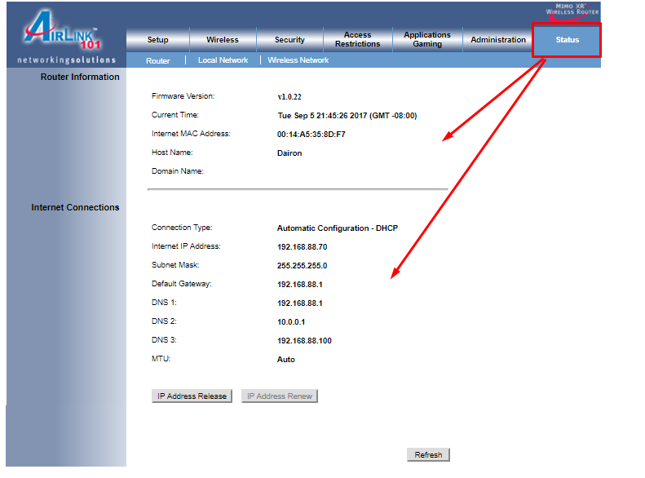645x478 pixels.
Task: Click the Domain Name label
Action: [178, 171]
